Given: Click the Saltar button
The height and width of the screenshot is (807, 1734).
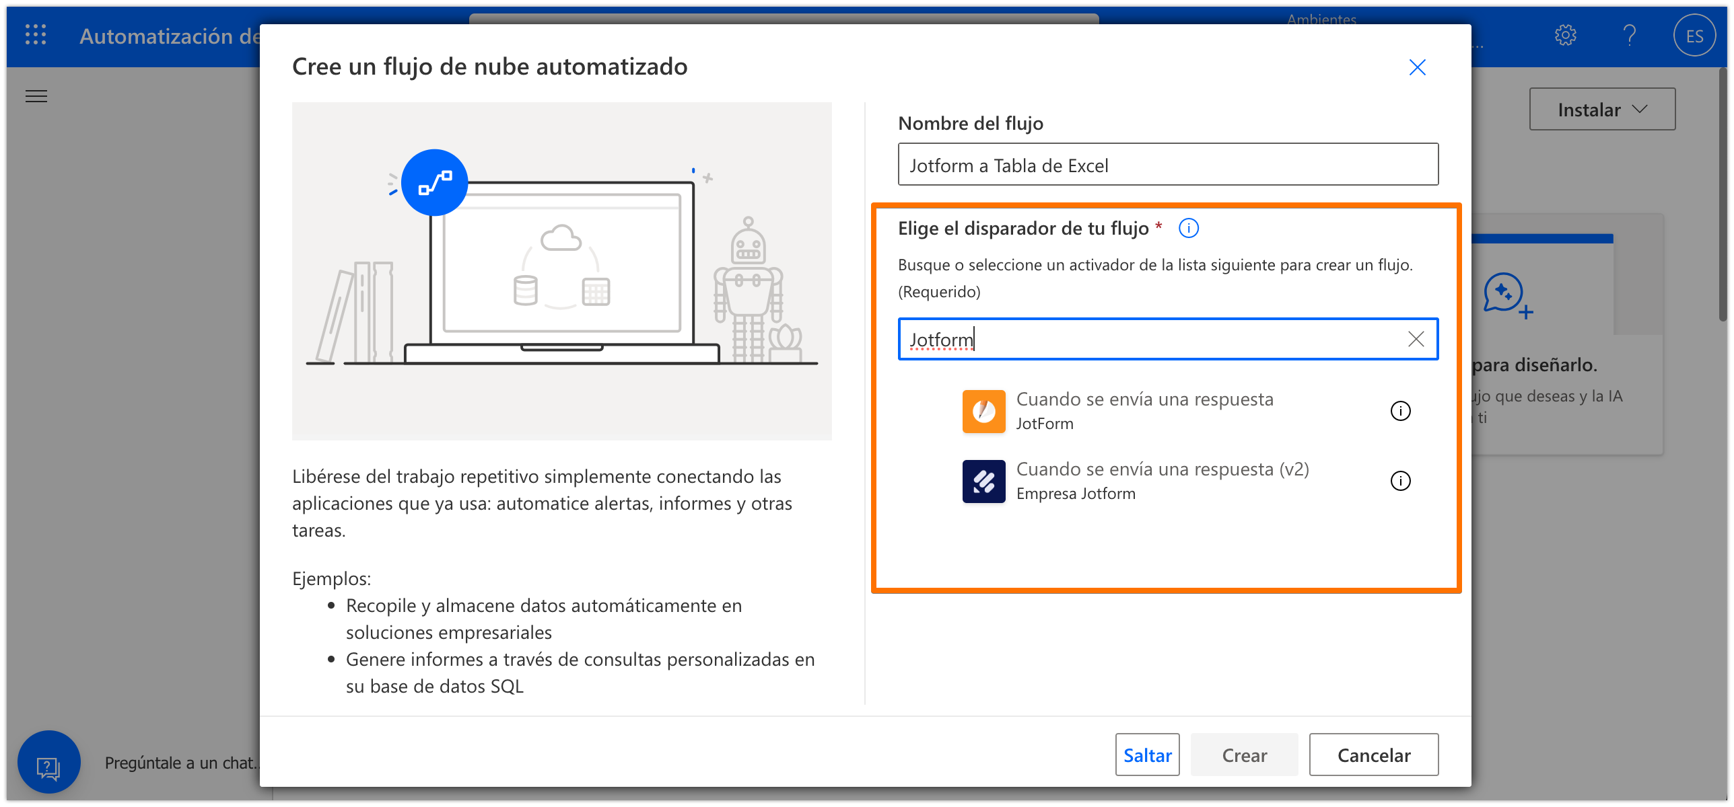Looking at the screenshot, I should pos(1147,755).
